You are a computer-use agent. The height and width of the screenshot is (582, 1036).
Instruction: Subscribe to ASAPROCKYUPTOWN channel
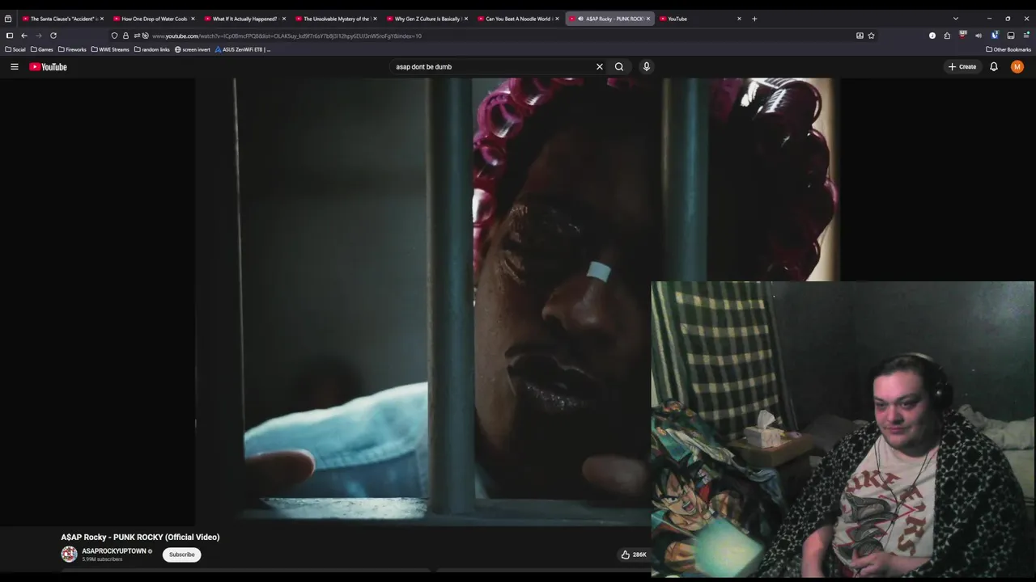click(182, 555)
